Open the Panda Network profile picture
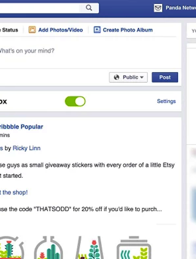 (158, 8)
